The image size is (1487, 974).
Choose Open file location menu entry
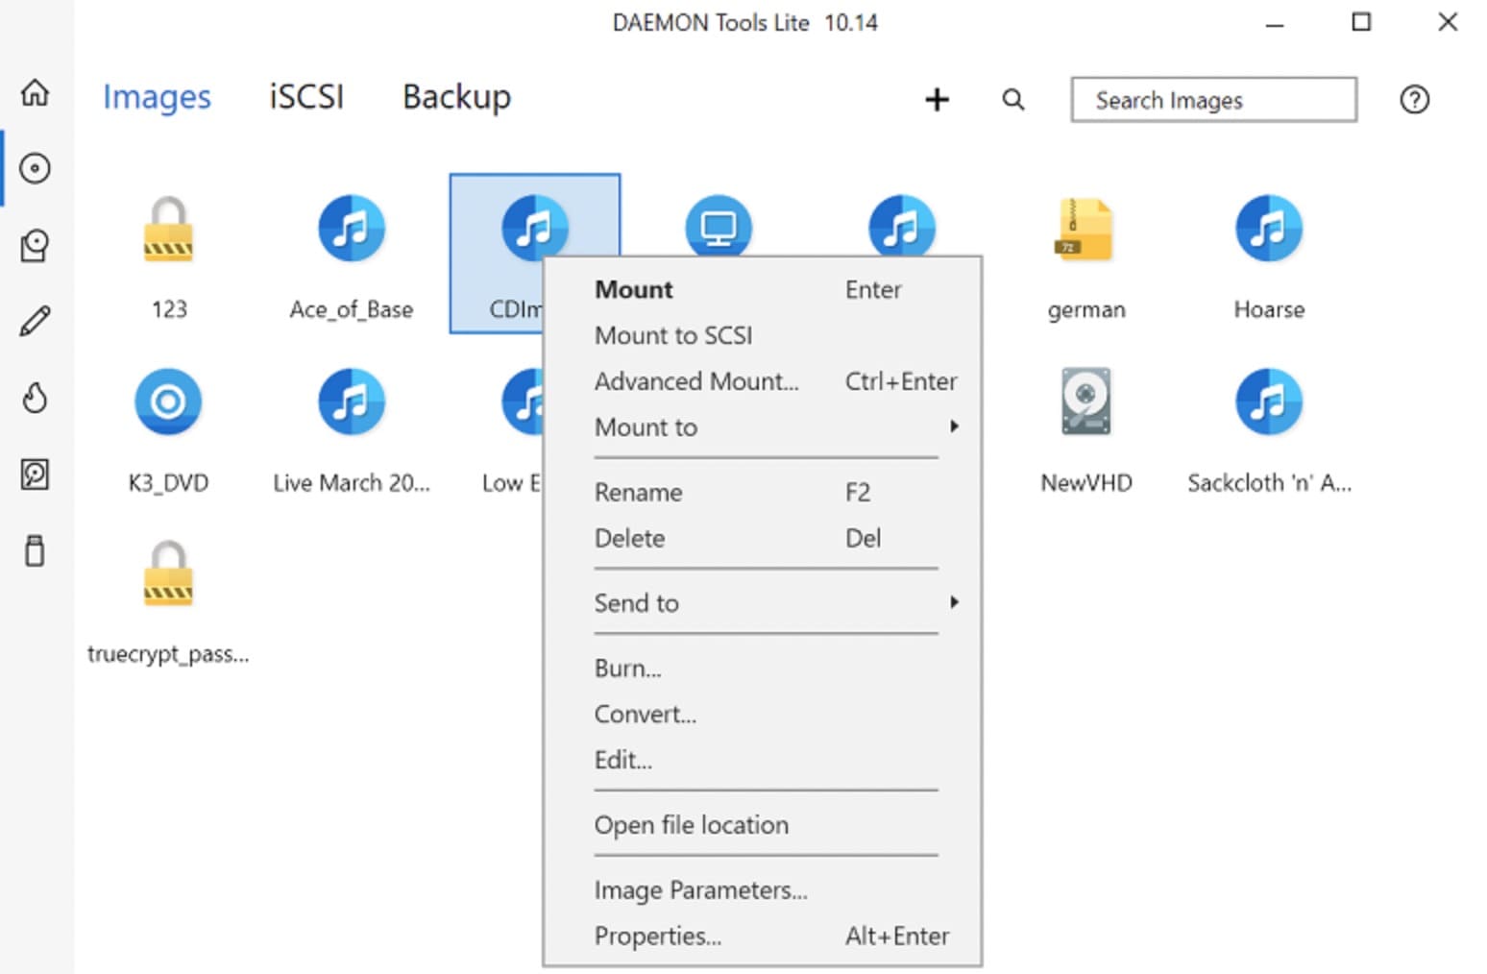pyautogui.click(x=762, y=824)
